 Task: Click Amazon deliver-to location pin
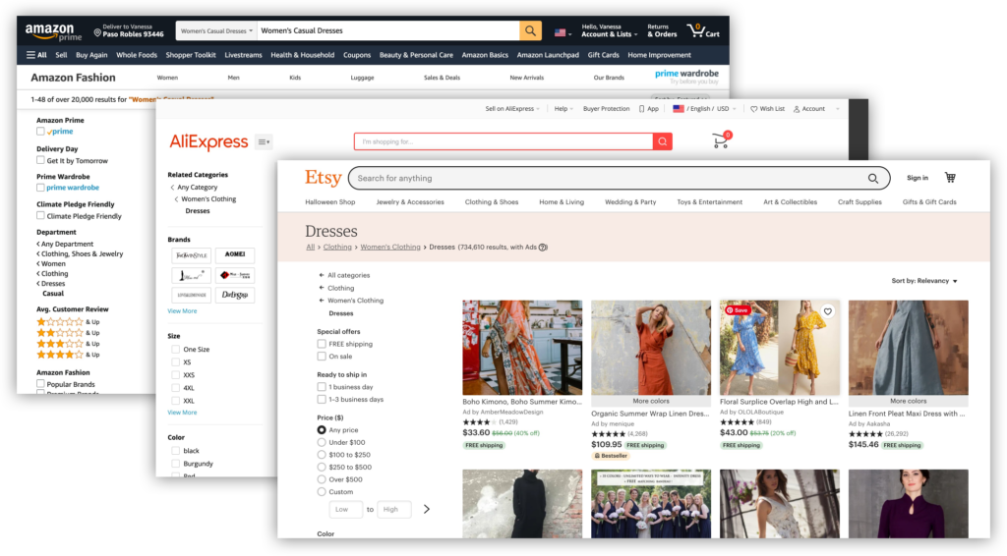click(97, 32)
